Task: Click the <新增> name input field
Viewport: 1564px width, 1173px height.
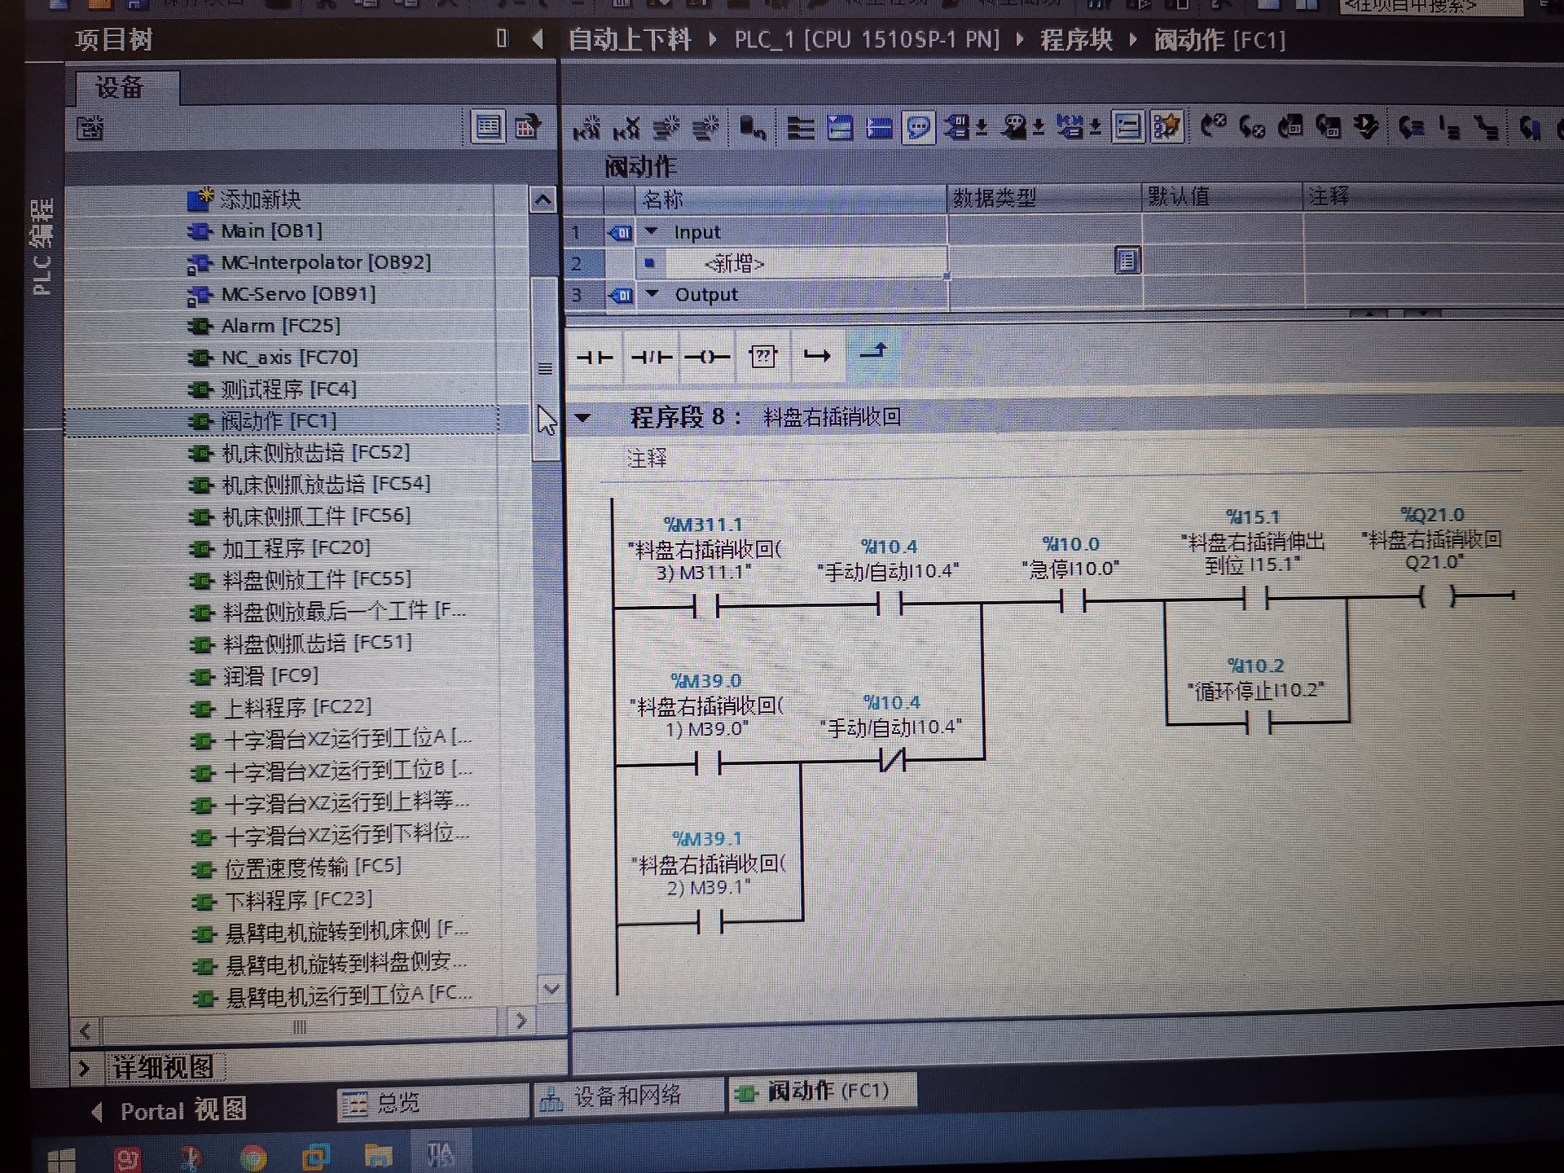Action: pyautogui.click(x=733, y=264)
